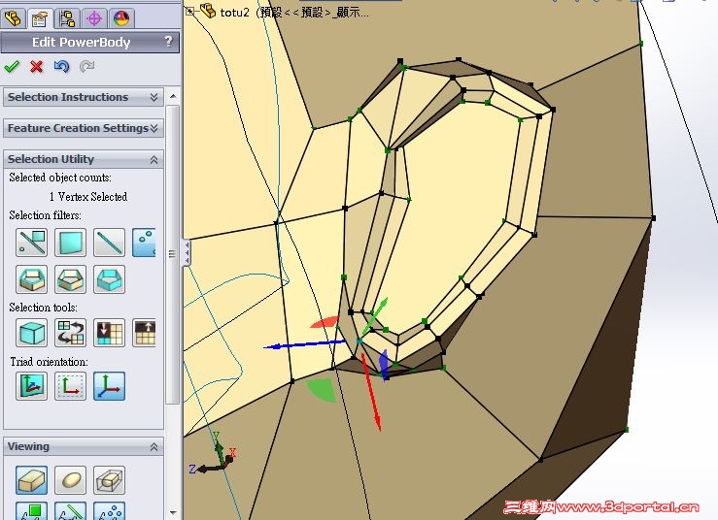718x520 pixels.
Task: Click the grow selection grid tool
Action: point(144,333)
